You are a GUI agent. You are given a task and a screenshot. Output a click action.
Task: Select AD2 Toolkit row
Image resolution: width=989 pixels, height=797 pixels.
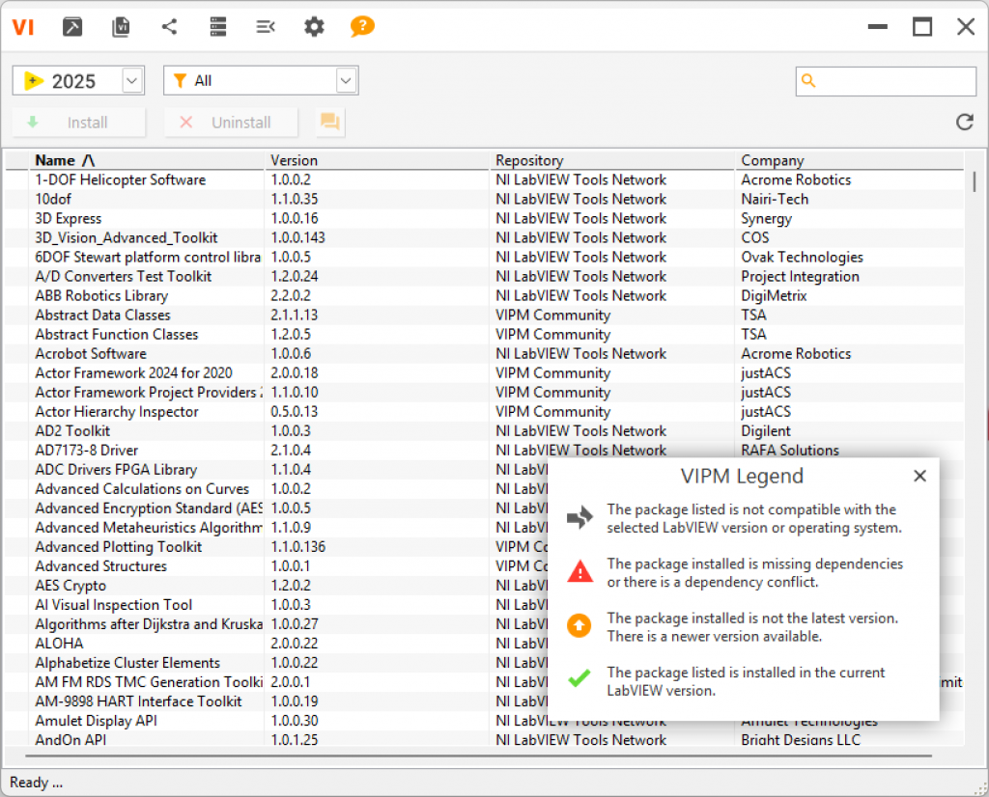(x=485, y=431)
